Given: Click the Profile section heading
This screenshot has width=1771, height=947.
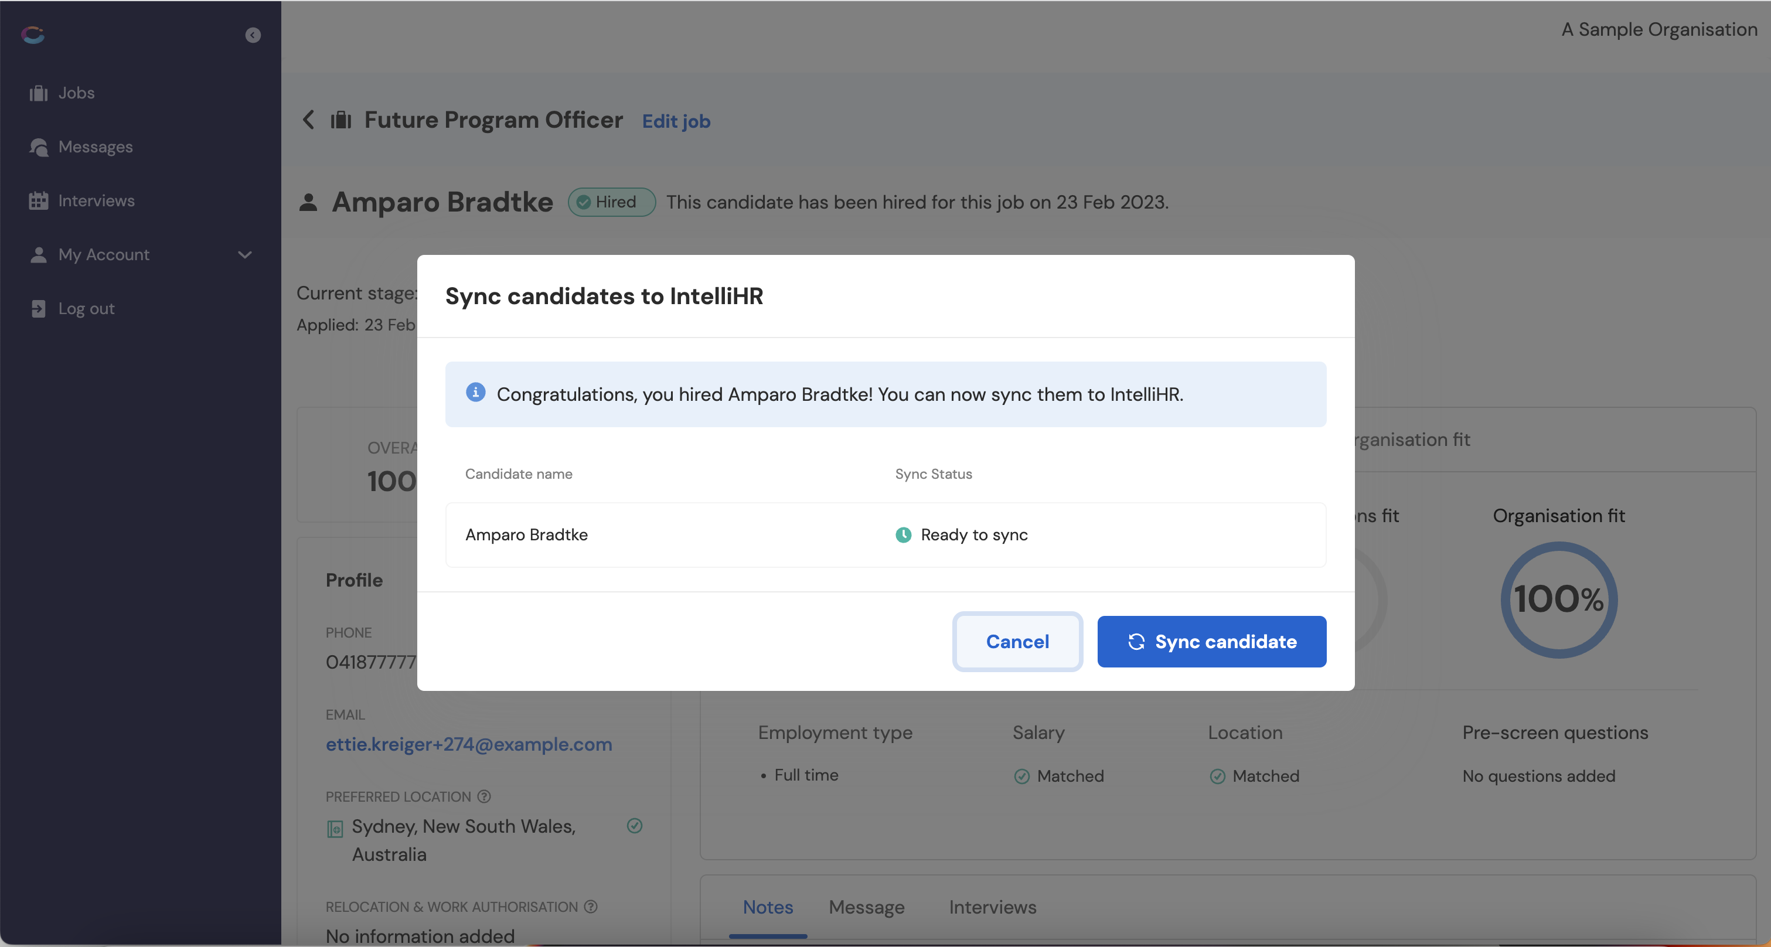Looking at the screenshot, I should coord(354,581).
